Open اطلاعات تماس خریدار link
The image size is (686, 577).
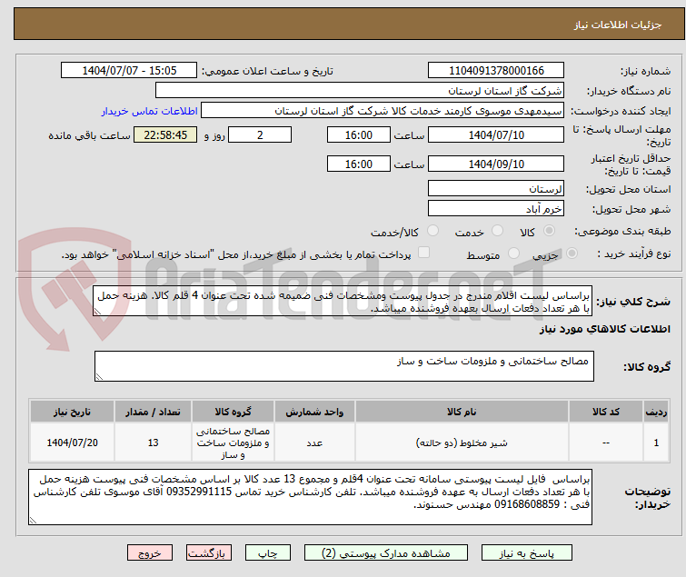(x=150, y=111)
